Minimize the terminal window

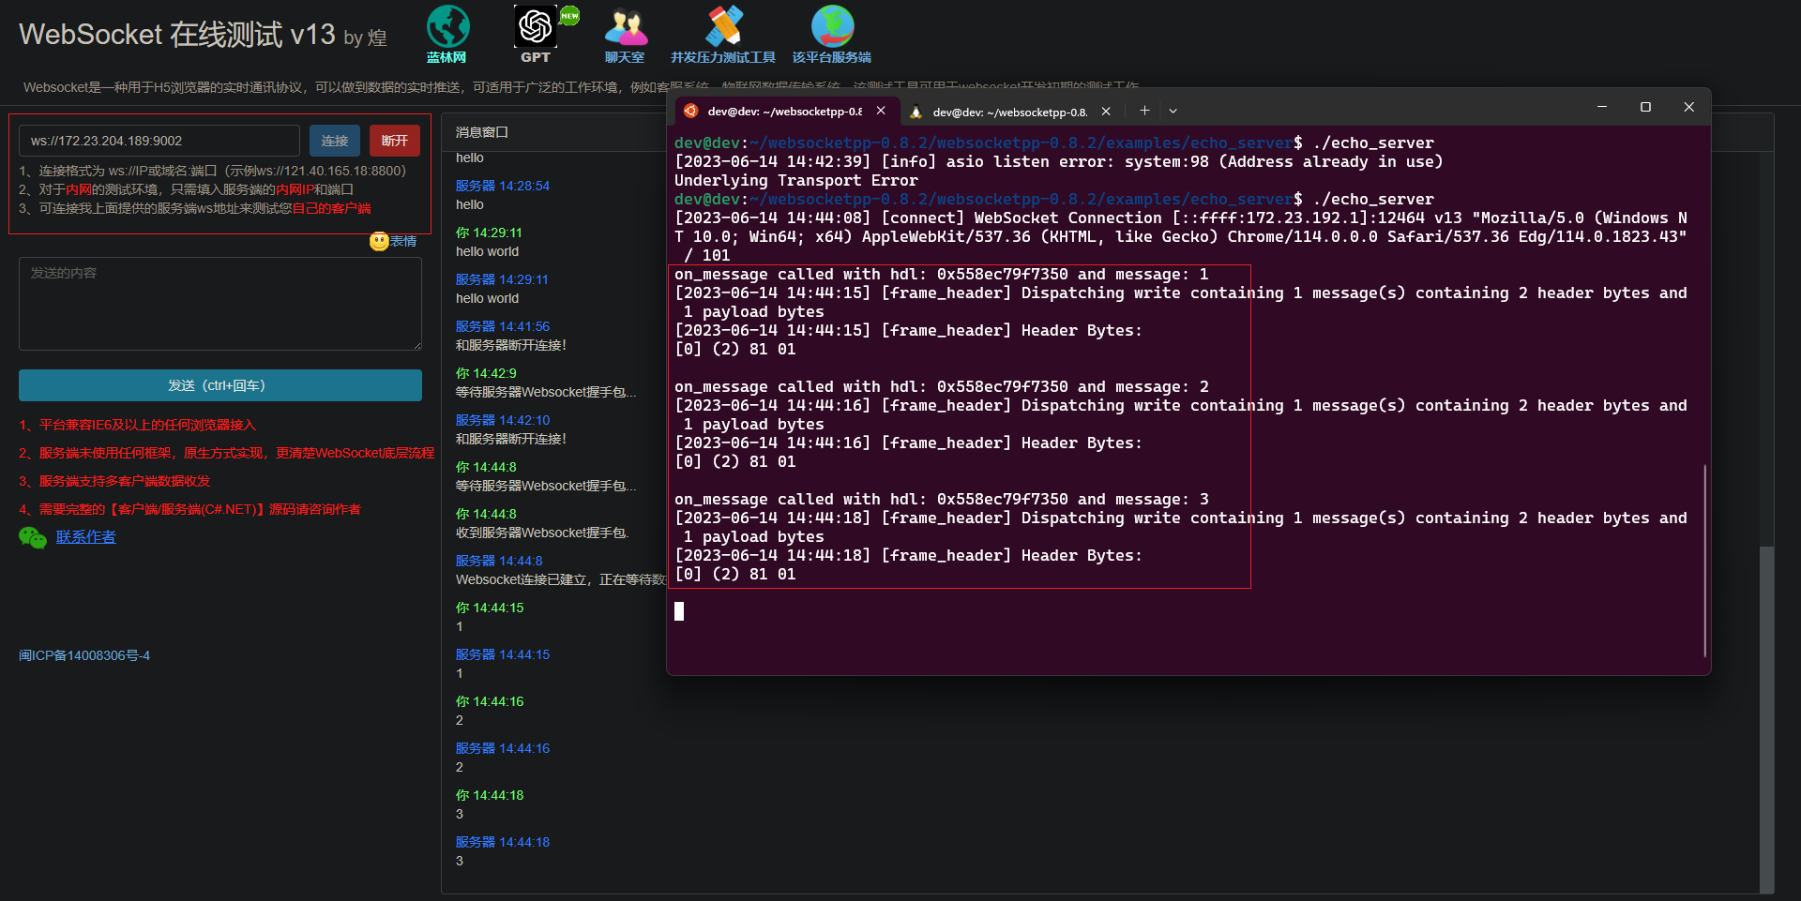coord(1602,107)
